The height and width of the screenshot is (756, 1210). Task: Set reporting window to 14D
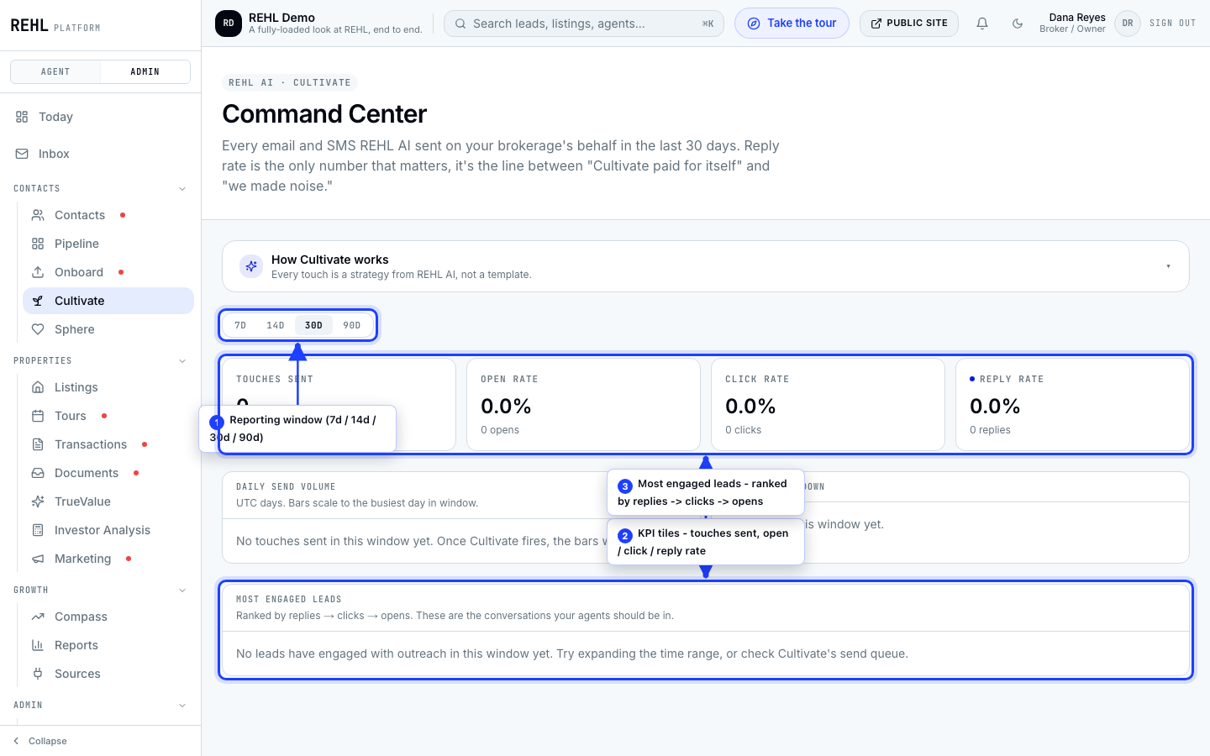276,325
